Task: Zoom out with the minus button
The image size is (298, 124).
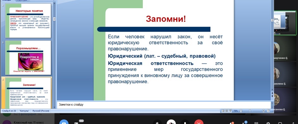Action: tap(241, 111)
